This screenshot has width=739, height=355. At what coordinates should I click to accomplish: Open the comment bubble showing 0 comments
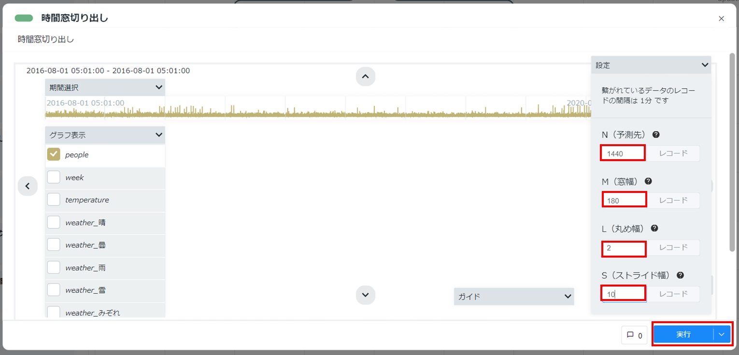[x=634, y=335]
